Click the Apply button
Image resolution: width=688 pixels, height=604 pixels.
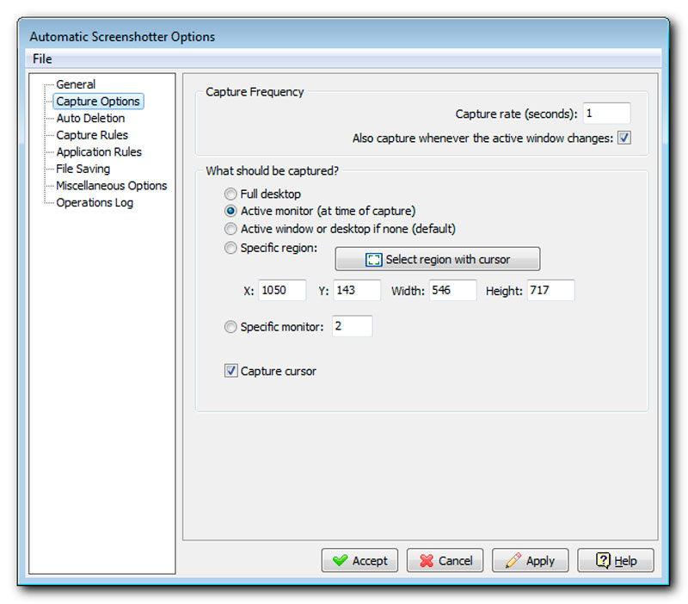pos(530,560)
